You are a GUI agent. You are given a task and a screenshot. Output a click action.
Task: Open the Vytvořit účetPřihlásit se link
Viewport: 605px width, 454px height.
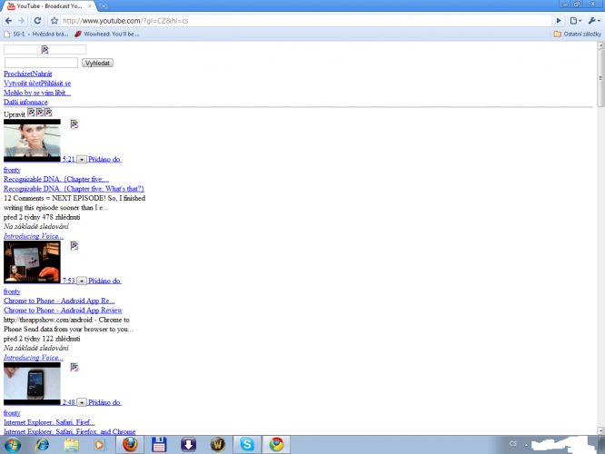(37, 84)
